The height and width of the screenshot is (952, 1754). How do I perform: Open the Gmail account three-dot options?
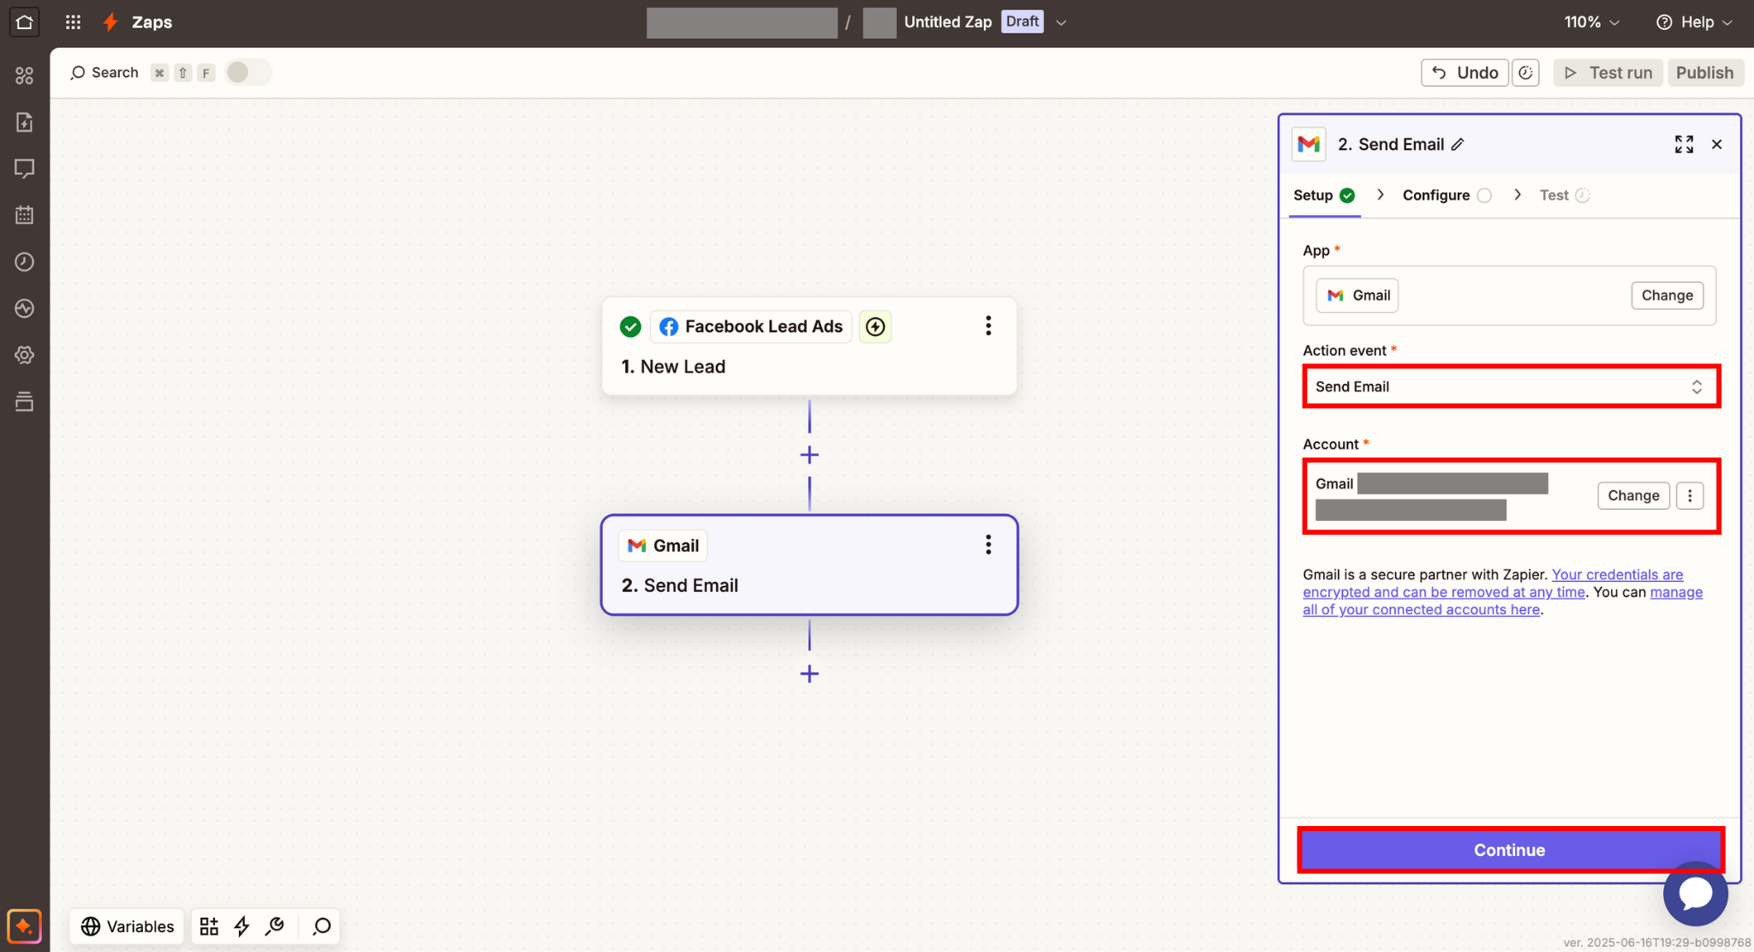1690,495
